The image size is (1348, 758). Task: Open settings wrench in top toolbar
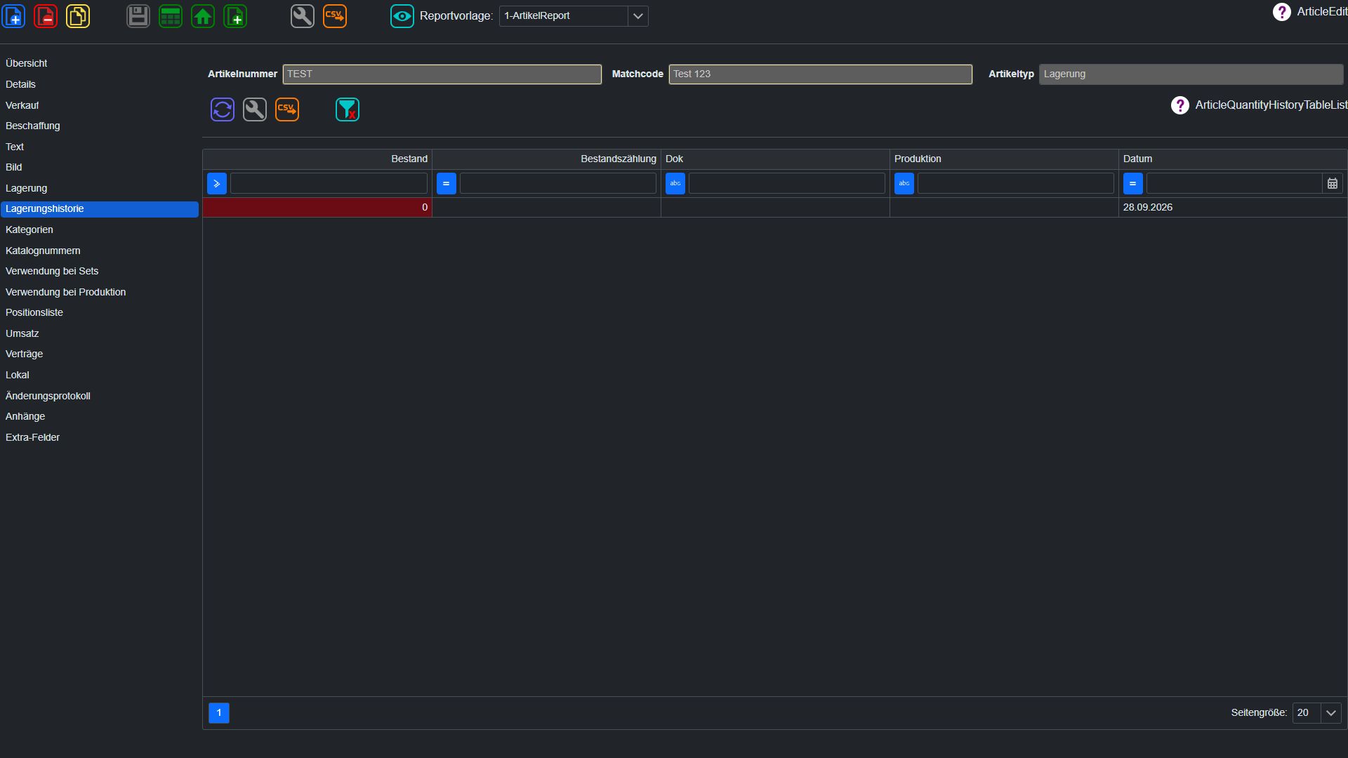pyautogui.click(x=303, y=16)
